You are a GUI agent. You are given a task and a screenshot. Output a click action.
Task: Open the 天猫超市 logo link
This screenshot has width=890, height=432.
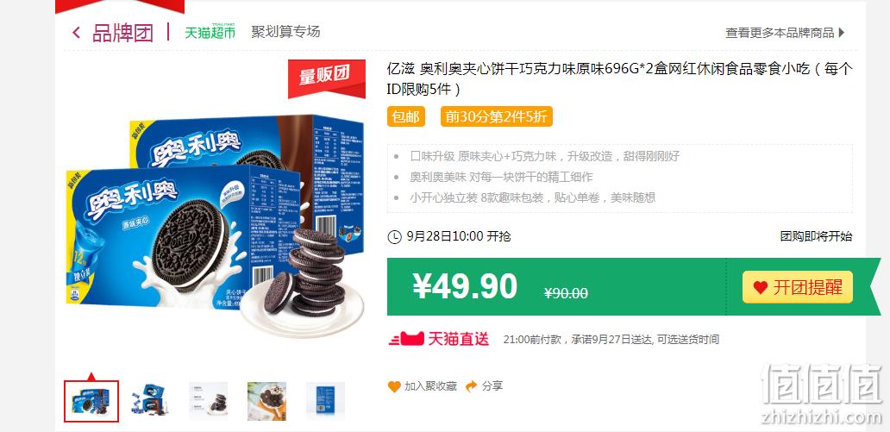point(210,32)
